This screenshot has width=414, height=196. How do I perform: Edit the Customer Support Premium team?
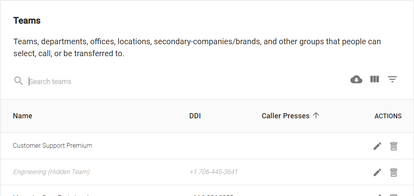click(x=377, y=146)
